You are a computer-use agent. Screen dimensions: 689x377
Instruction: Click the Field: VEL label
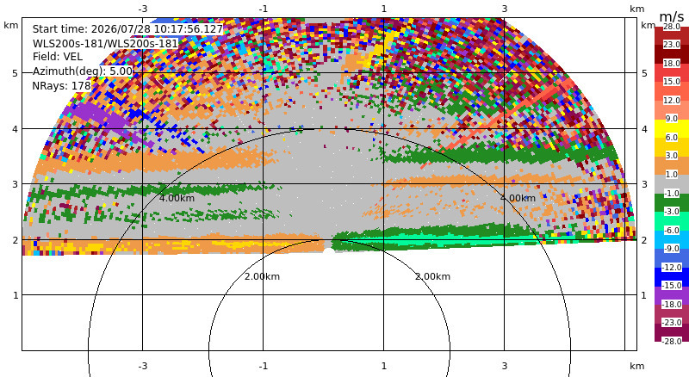coord(58,57)
